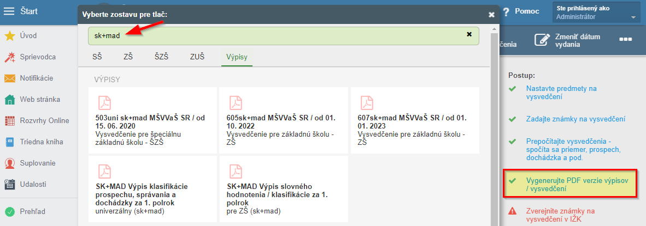Open the Výpisy tab
Viewport: 646px width, 226px height.
[237, 57]
